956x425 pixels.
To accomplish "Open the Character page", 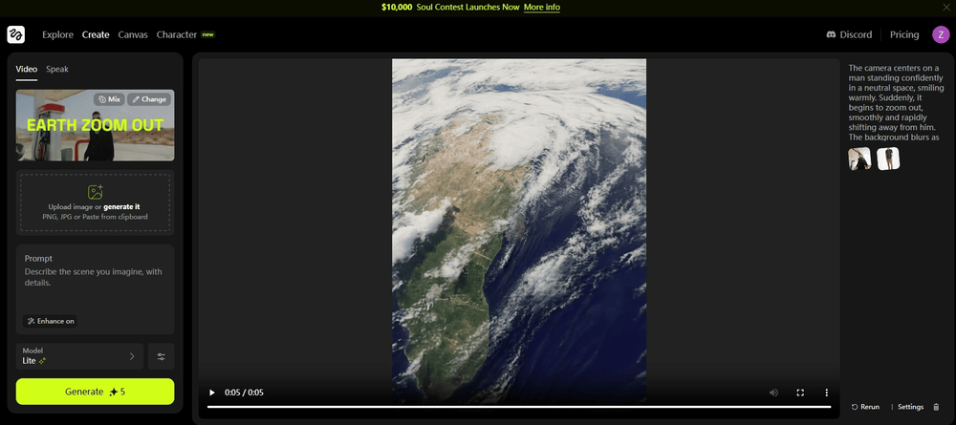I will [177, 34].
